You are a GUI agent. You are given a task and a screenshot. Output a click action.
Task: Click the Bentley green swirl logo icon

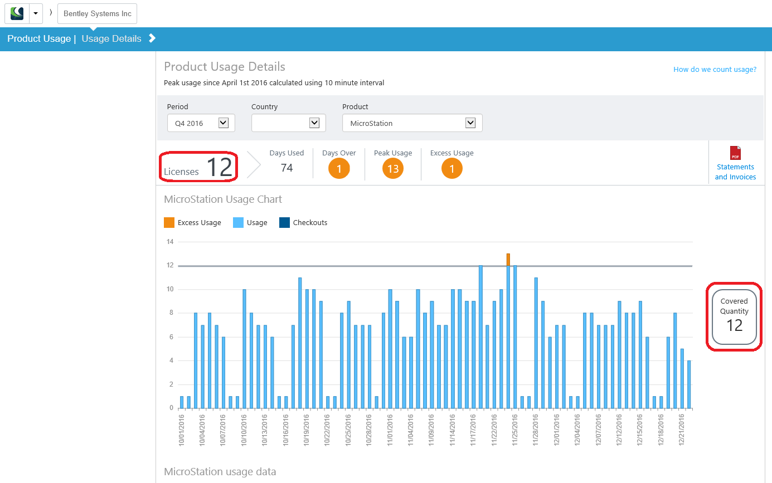click(x=17, y=13)
